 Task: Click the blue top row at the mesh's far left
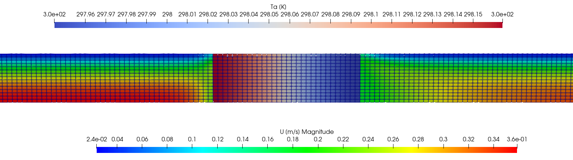pos(11,56)
